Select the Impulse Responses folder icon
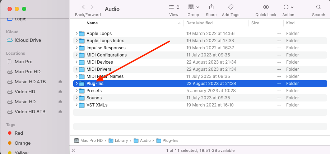The image size is (330, 154). [x=82, y=48]
